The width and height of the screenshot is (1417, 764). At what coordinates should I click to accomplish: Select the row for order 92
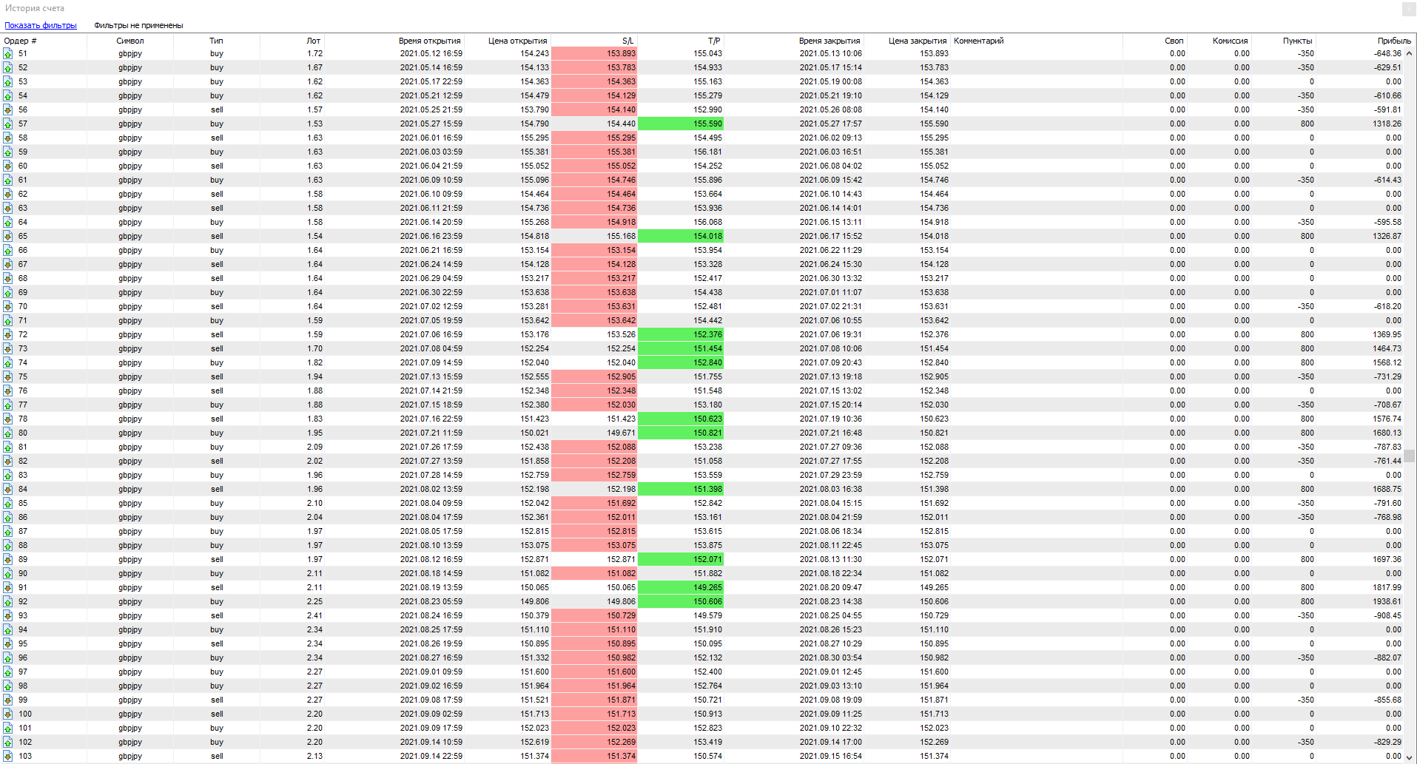click(x=518, y=601)
